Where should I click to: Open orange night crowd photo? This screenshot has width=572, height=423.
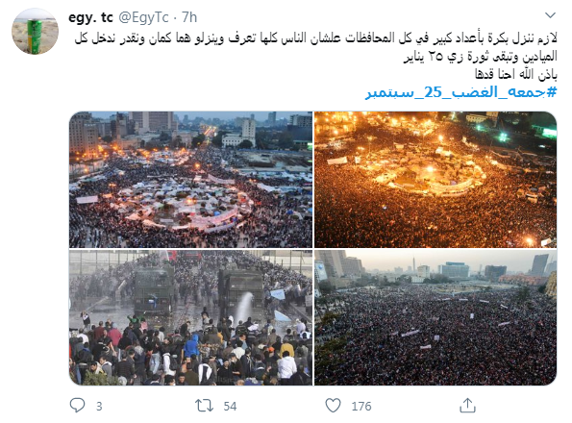435,180
